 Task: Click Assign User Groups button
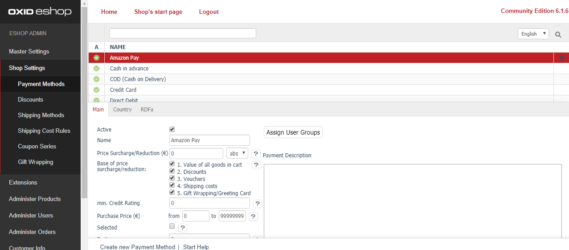(293, 132)
